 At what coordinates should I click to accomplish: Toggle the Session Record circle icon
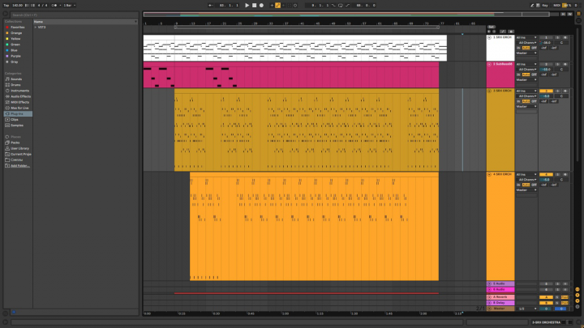[x=295, y=5]
